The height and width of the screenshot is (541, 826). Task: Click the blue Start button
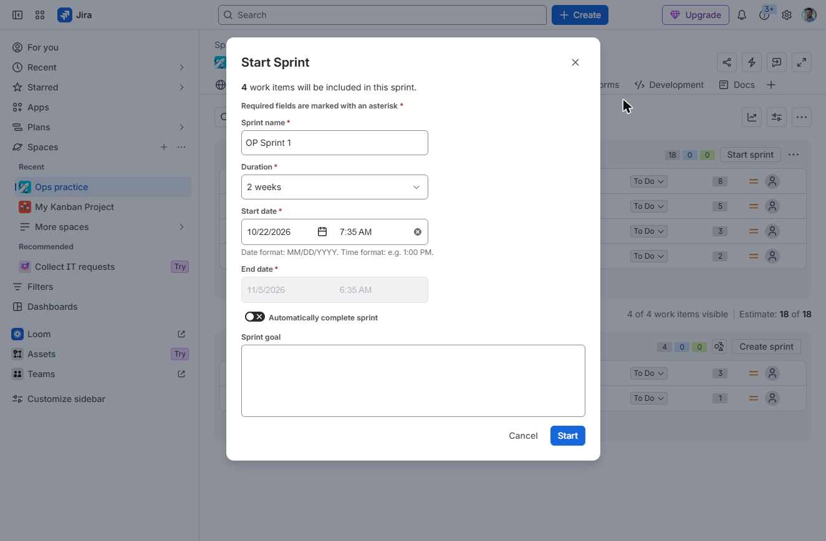pyautogui.click(x=568, y=436)
